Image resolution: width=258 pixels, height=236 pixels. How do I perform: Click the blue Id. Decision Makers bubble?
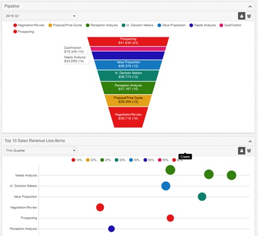click(165, 186)
